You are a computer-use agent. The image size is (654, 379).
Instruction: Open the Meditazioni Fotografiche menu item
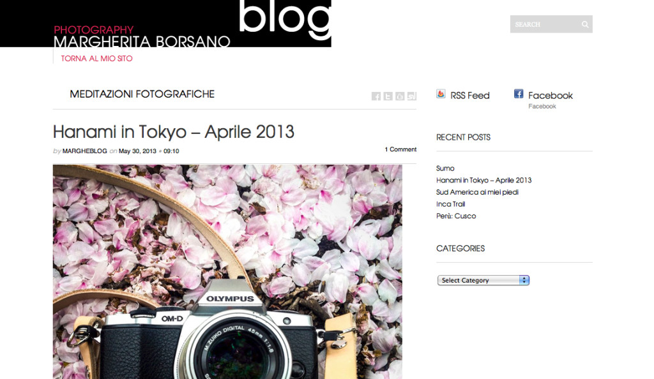click(x=142, y=94)
